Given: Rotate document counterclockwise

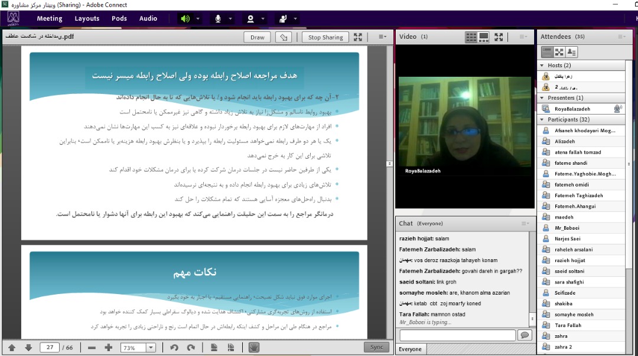Looking at the screenshot, I should point(174,348).
